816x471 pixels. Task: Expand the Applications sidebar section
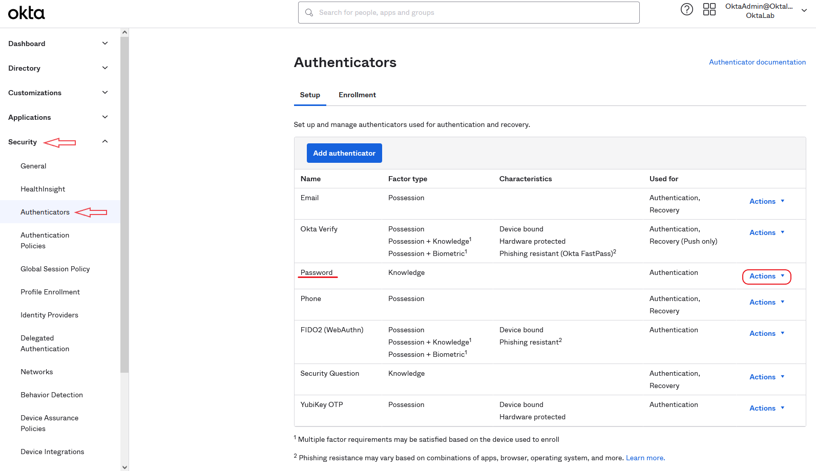pyautogui.click(x=104, y=117)
